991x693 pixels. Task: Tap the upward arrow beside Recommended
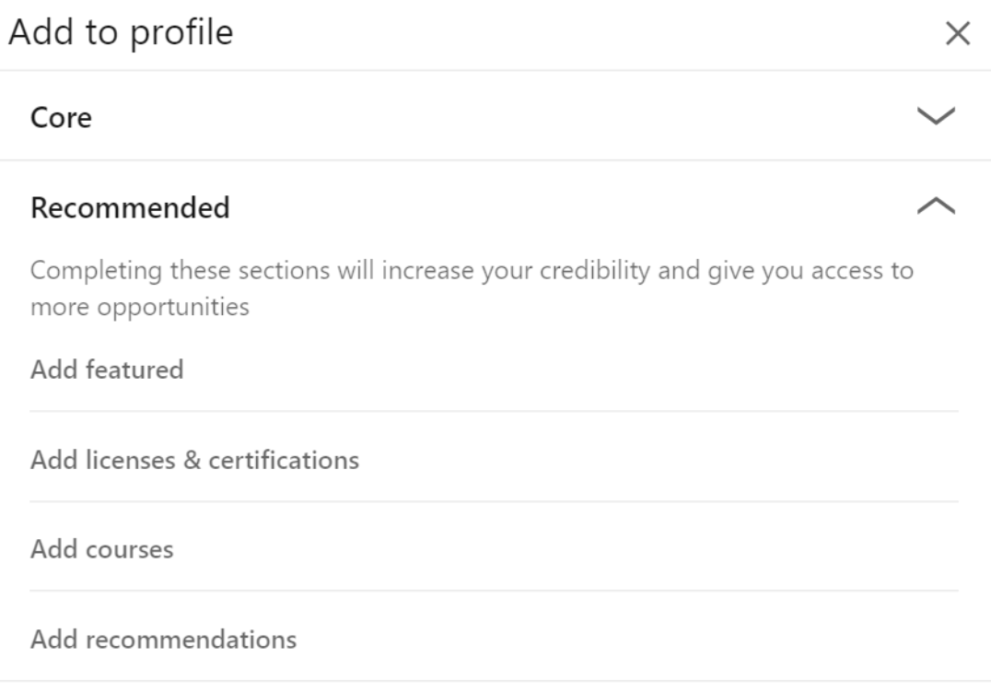938,207
